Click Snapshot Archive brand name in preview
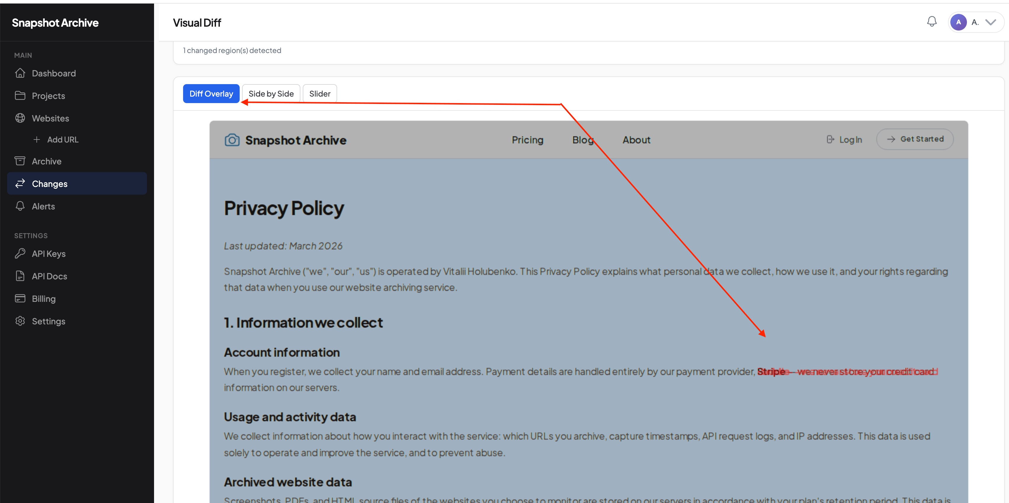1009x503 pixels. [x=296, y=140]
